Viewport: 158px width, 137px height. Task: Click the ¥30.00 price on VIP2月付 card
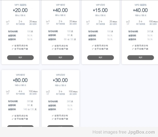coord(61,80)
